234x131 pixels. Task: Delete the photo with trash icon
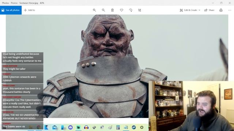pos(112,10)
